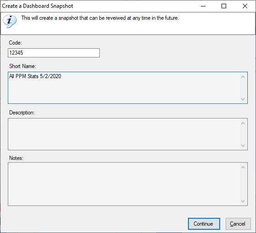This screenshot has height=233, width=256.
Task: Click Notes scrollbar up arrow
Action: 243,167
